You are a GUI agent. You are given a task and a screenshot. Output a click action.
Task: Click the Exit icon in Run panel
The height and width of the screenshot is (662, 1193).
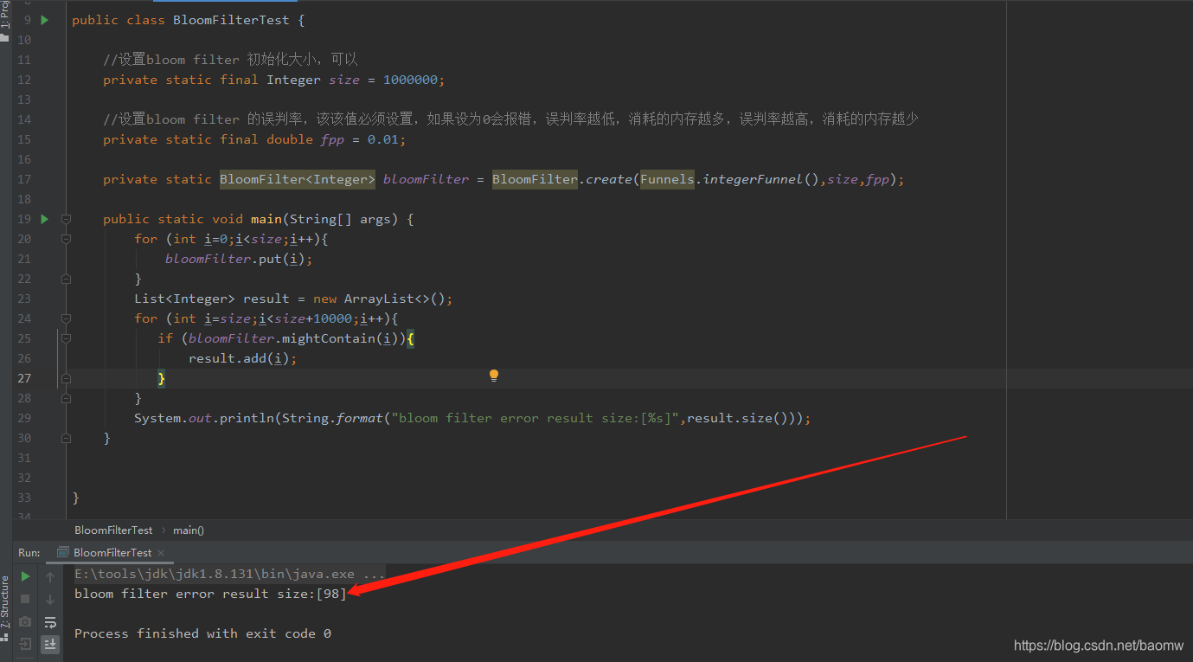tap(25, 644)
